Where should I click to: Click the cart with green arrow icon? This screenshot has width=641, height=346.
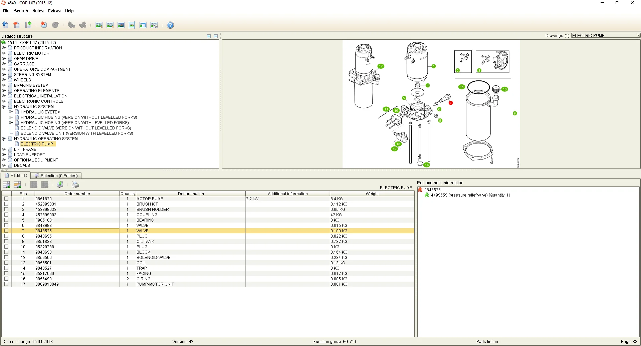point(60,185)
